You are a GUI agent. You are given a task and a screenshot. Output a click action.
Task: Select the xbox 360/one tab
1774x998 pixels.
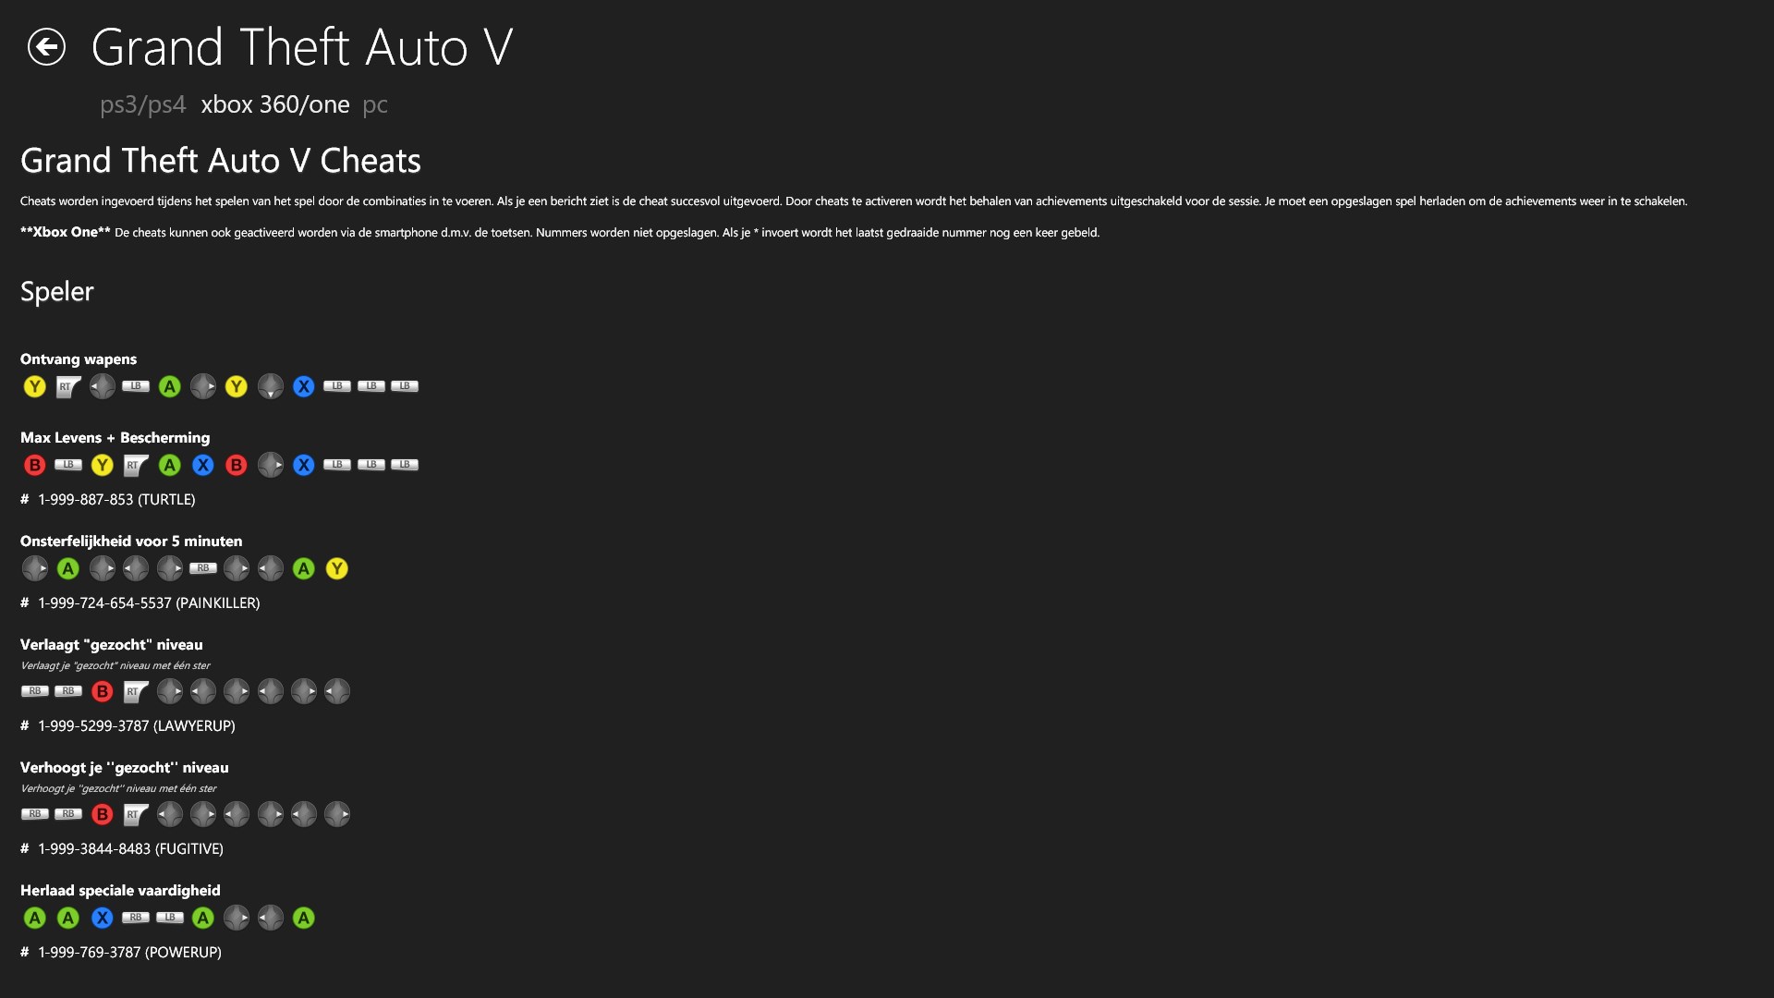click(x=275, y=104)
